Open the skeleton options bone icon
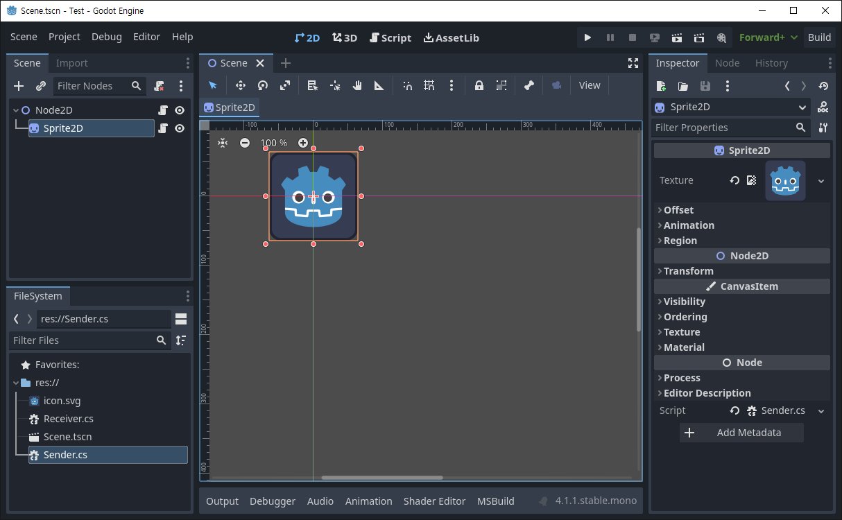This screenshot has width=842, height=520. pyautogui.click(x=529, y=85)
